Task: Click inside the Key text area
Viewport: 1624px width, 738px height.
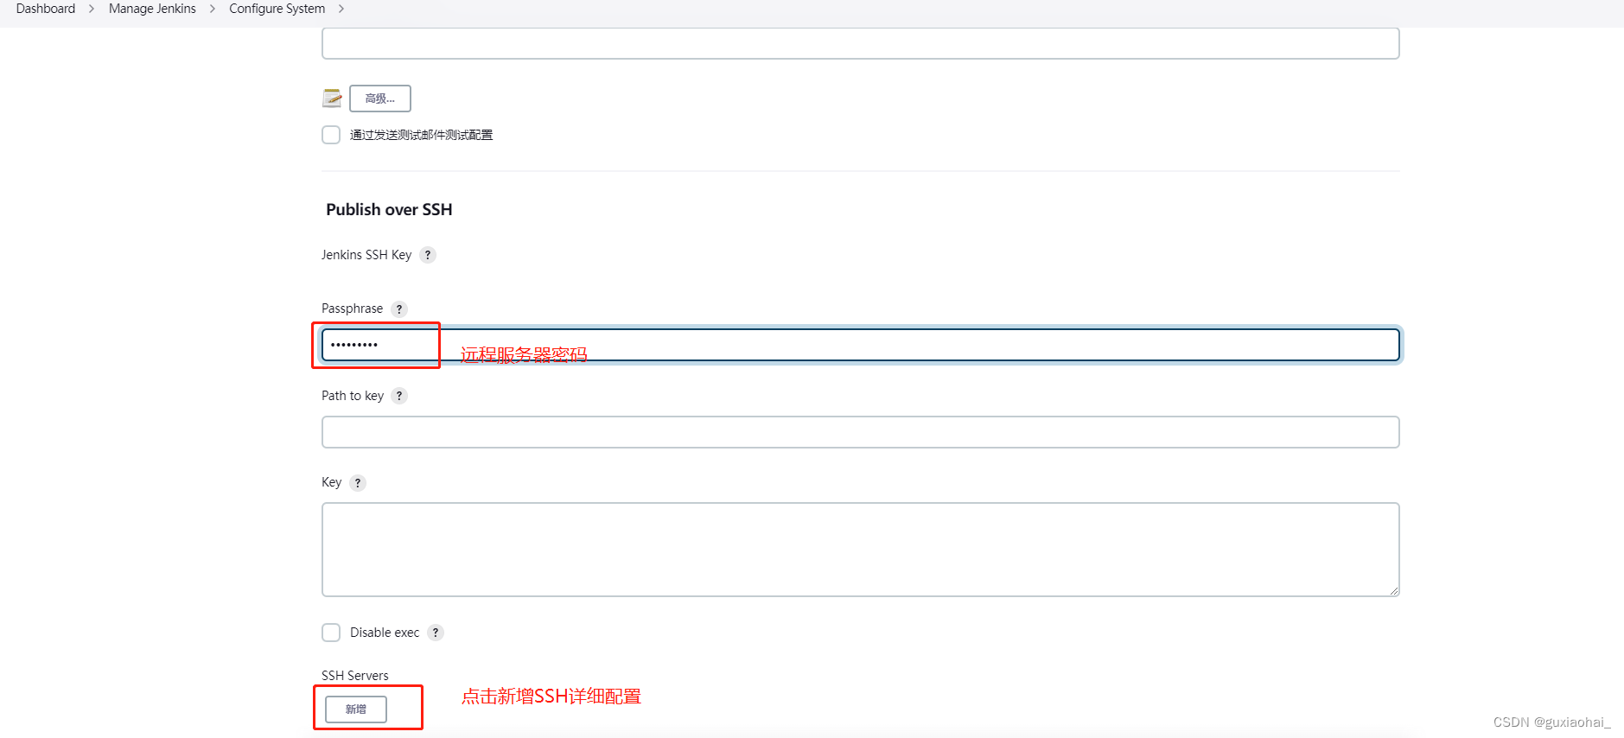Action: (861, 550)
